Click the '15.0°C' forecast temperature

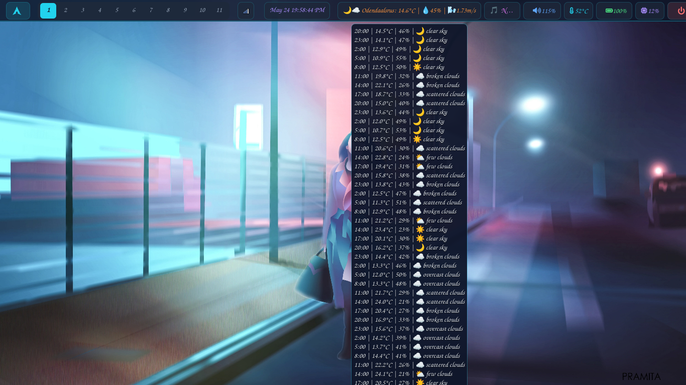point(384,103)
